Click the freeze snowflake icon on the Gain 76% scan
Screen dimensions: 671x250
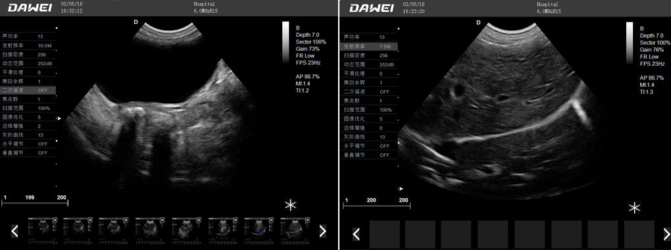point(634,208)
